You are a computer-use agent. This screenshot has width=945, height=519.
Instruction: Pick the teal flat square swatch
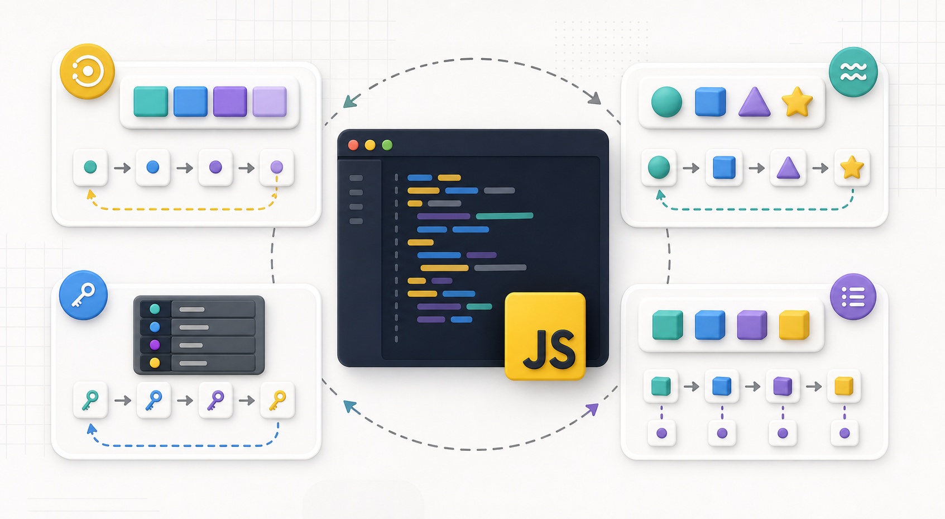pyautogui.click(x=151, y=102)
